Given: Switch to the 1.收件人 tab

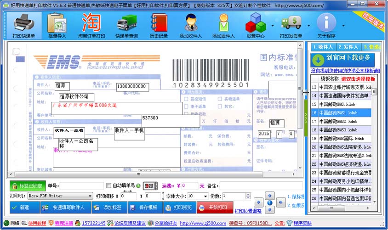Looking at the screenshot, I should click(323, 47).
